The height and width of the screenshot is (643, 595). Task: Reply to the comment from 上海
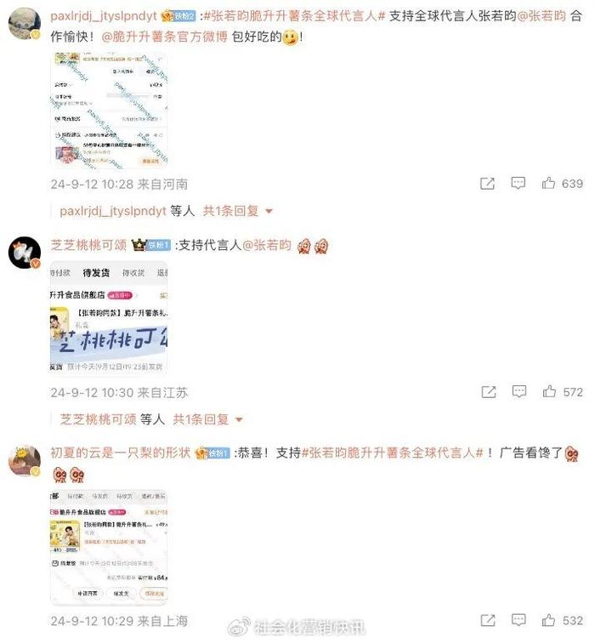pos(518,620)
